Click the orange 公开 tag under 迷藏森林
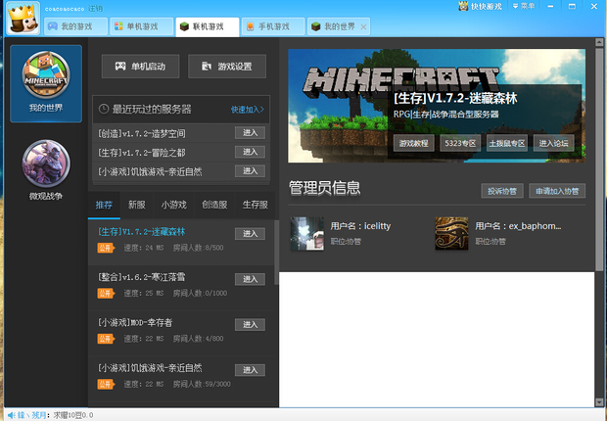The image size is (607, 421). coord(106,248)
